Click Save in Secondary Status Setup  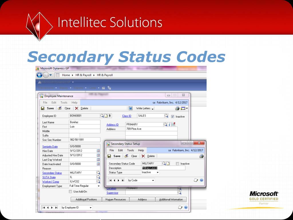point(114,156)
